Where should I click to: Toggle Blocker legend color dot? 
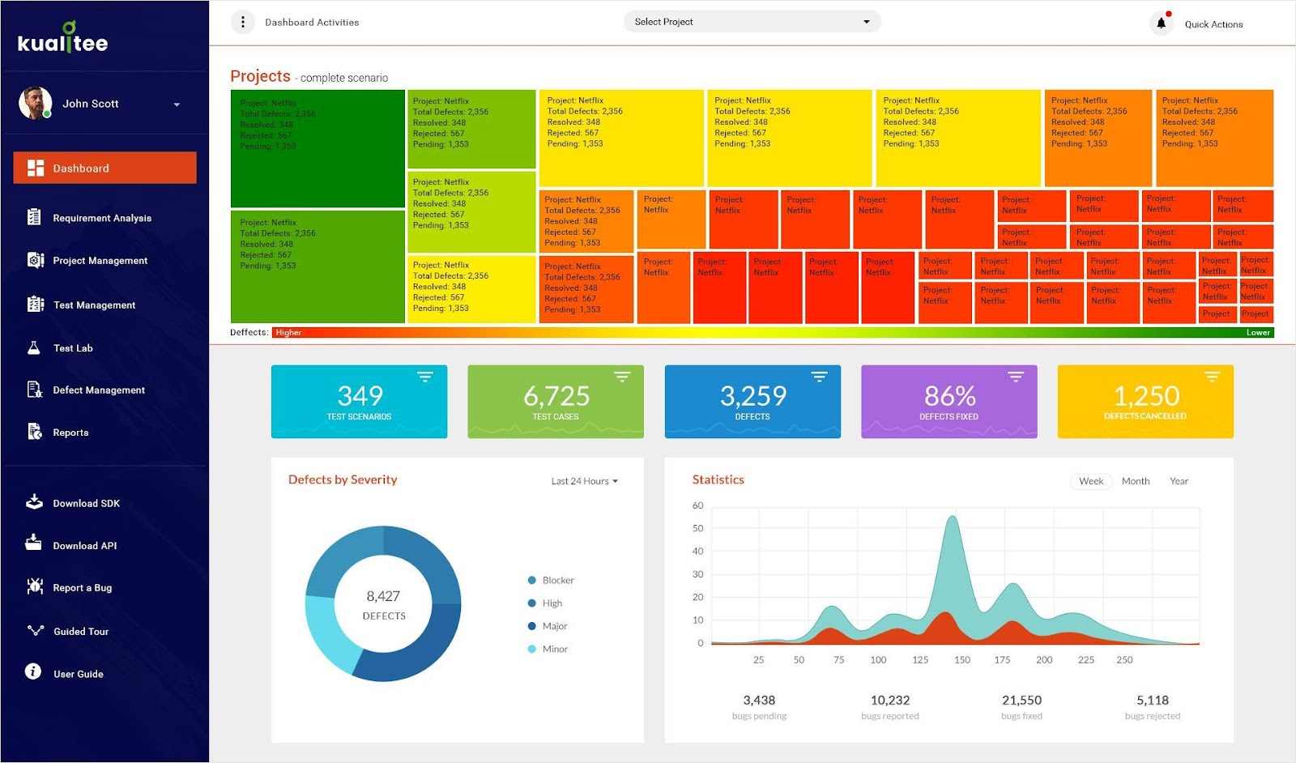pos(532,580)
